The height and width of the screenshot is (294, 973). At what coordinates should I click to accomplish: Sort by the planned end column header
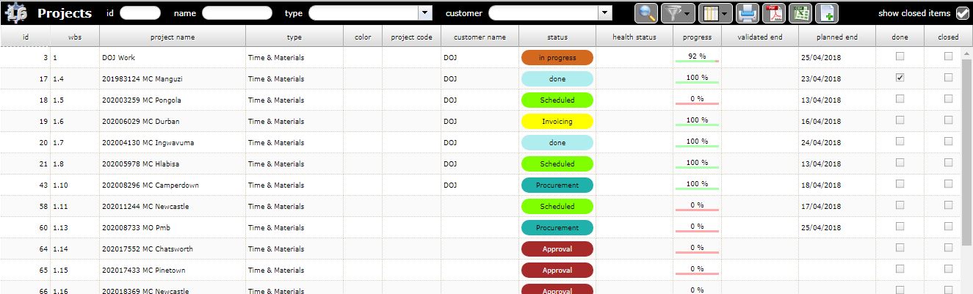tap(836, 37)
